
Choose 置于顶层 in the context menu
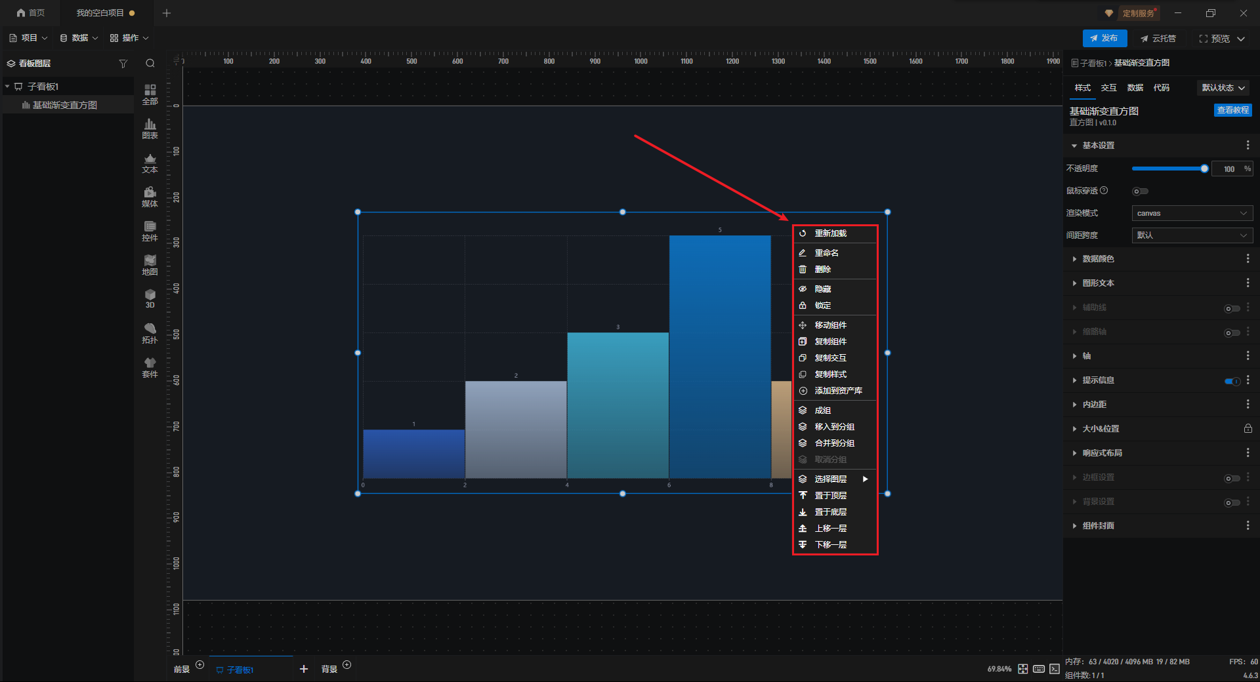[835, 496]
